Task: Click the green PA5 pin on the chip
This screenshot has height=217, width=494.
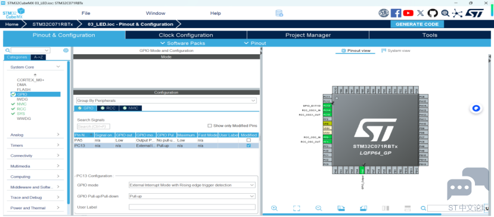Action: 362,170
